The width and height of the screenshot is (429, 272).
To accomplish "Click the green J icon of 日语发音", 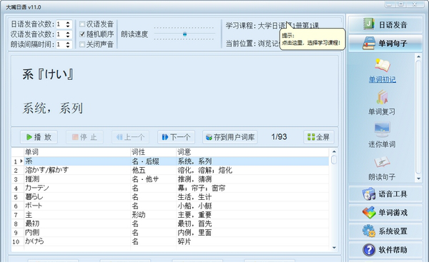I will (369, 24).
